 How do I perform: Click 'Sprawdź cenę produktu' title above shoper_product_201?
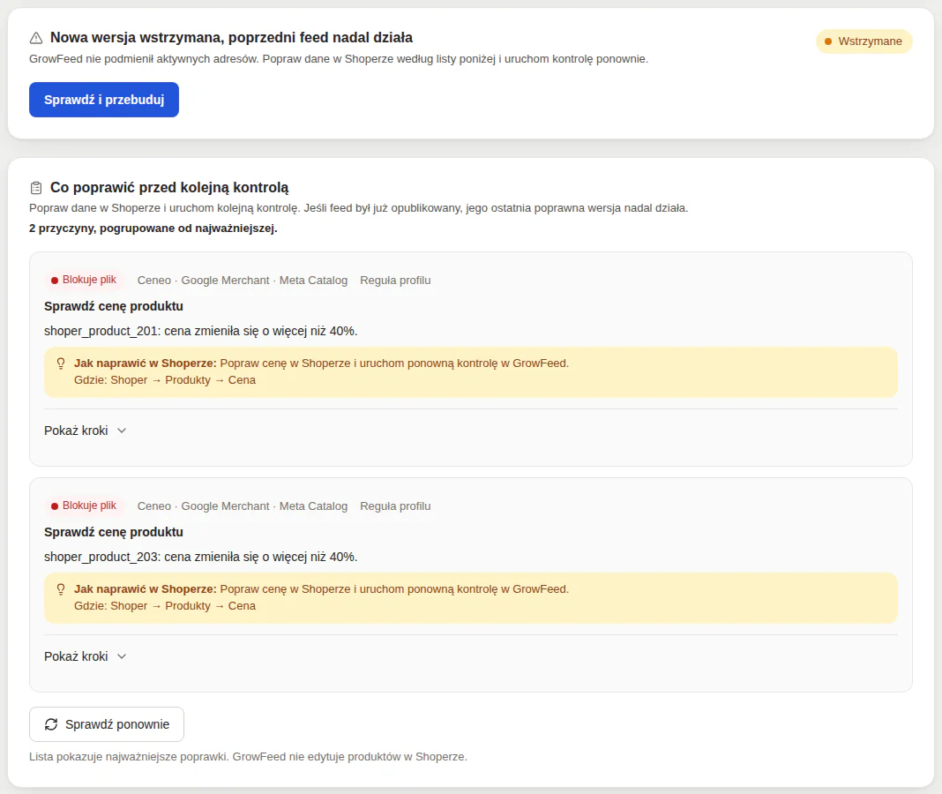tap(114, 306)
